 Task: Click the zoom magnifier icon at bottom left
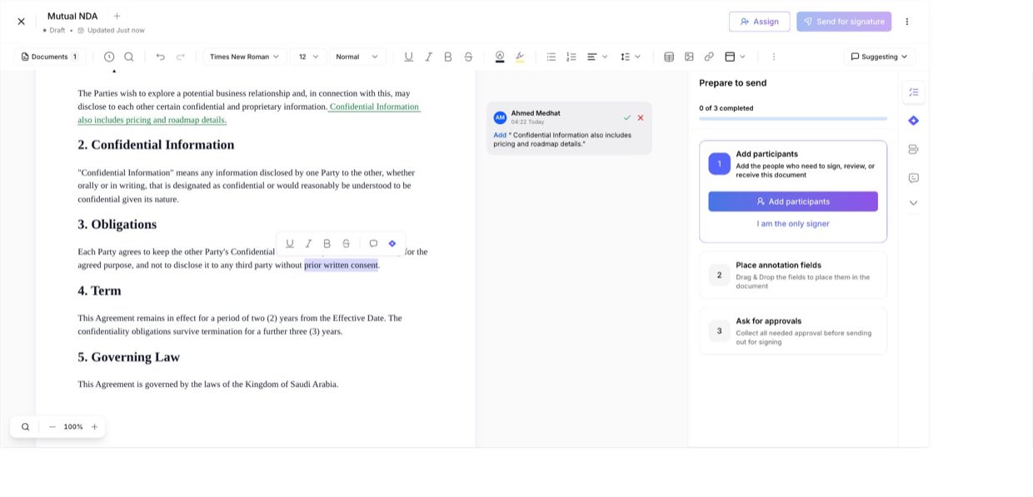coord(26,427)
